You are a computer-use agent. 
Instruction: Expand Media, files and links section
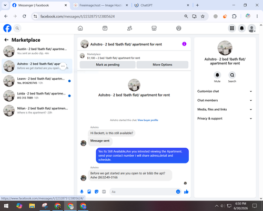(225, 109)
